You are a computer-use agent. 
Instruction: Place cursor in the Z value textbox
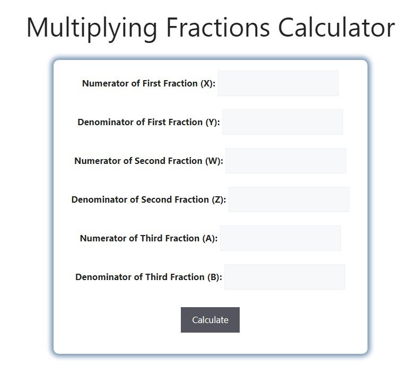click(288, 199)
